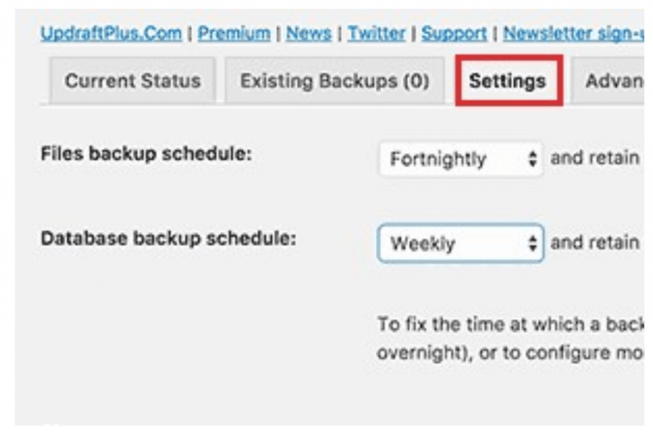
Task: Click the Files backup schedule label
Action: coord(146,154)
